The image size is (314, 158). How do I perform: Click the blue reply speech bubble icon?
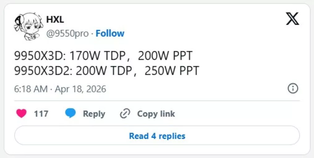point(71,114)
